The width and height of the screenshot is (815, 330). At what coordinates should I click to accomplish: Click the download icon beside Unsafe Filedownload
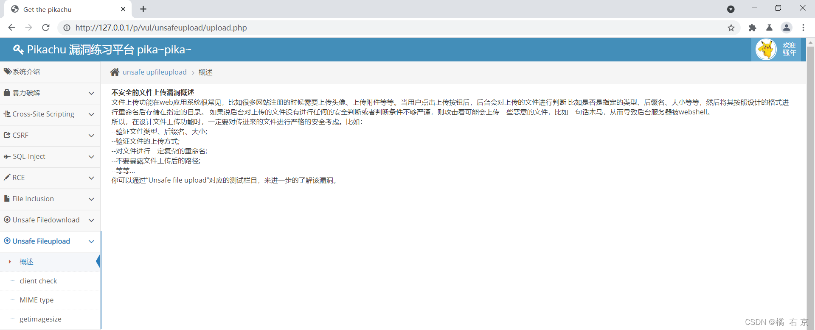click(7, 219)
